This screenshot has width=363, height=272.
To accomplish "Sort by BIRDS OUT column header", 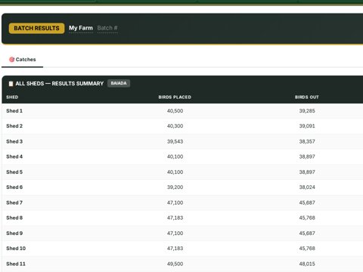I will pyautogui.click(x=307, y=97).
